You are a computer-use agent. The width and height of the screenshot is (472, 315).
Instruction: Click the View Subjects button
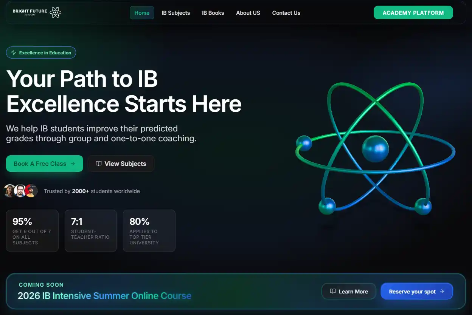(121, 164)
